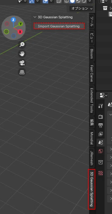Select material preview viewport shading
This screenshot has height=214, width=112.
[x=78, y=1]
